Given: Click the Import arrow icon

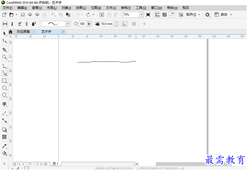Looking at the screenshot, I should click(x=102, y=15).
